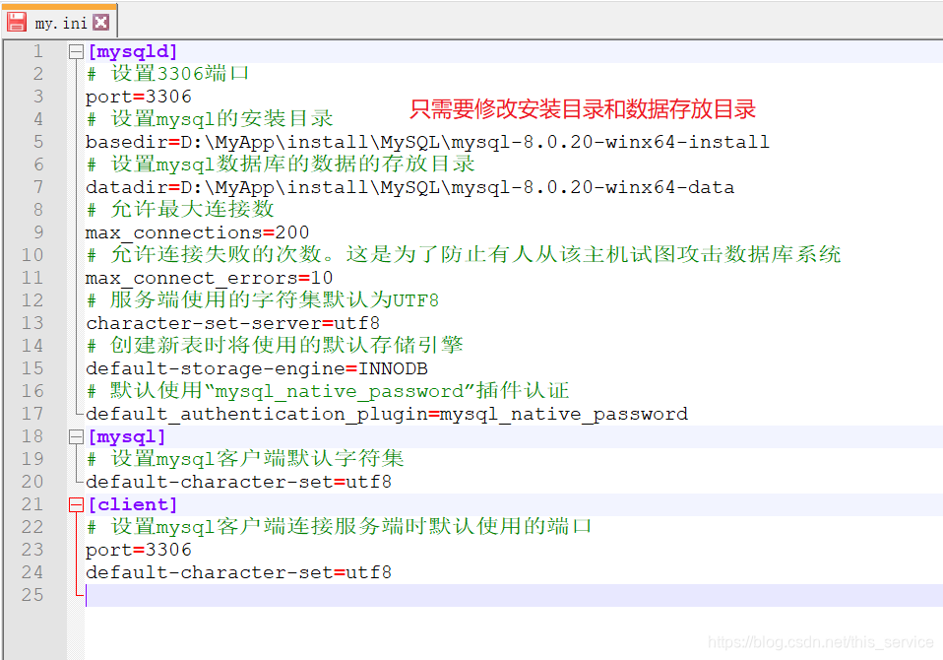Click the max_connect_errors=10 line

pos(209,278)
